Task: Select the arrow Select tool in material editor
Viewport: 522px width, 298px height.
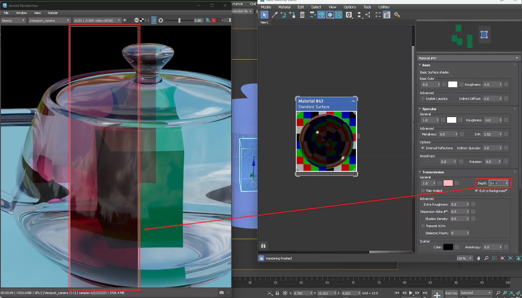Action: point(265,15)
